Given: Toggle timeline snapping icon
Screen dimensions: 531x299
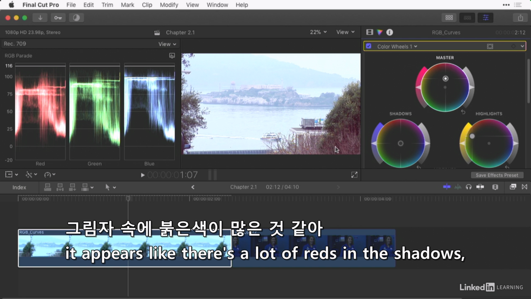Looking at the screenshot, I should point(480,187).
